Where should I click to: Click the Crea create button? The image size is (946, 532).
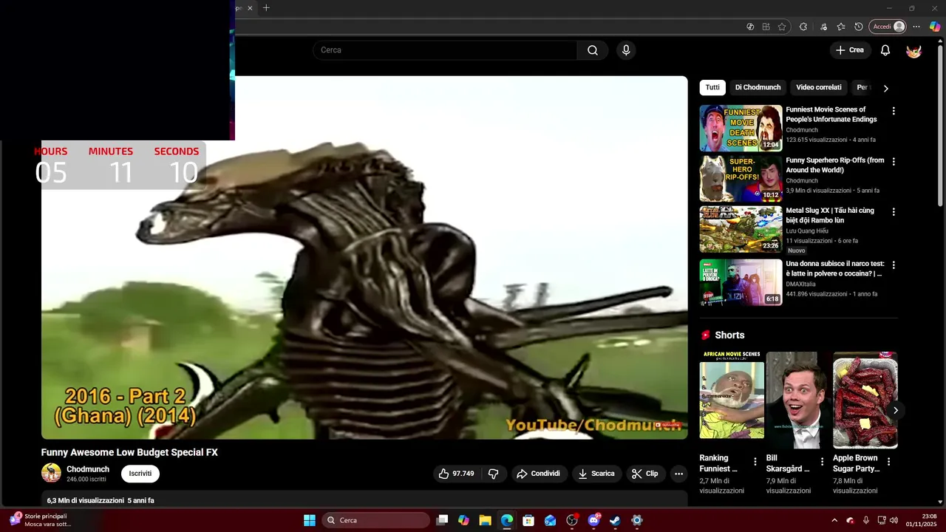(x=849, y=50)
